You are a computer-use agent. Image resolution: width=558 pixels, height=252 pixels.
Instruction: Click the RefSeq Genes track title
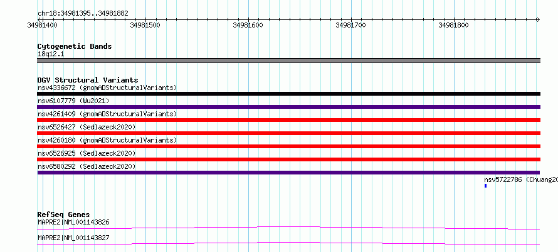(64, 214)
